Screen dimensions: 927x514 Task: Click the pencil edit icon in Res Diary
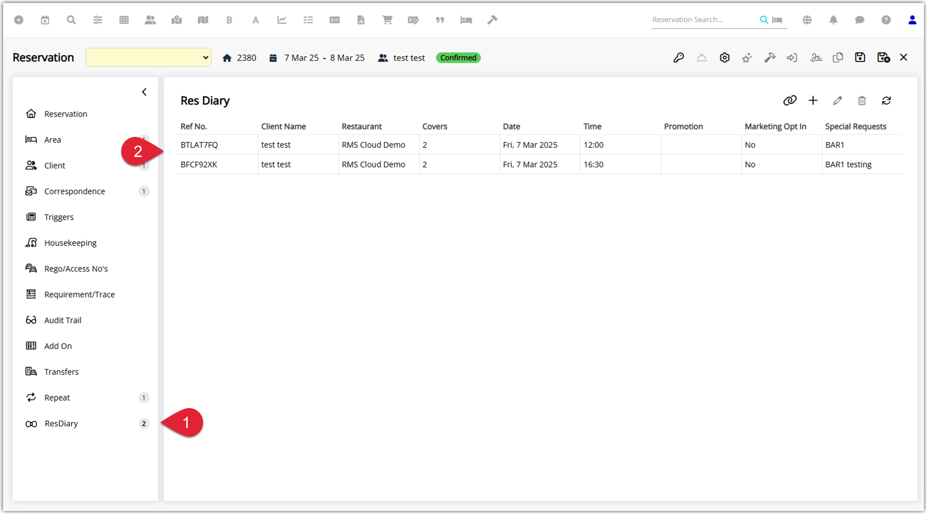click(837, 101)
